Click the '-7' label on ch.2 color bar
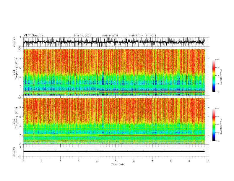The image size is (234, 181). [x=218, y=140]
